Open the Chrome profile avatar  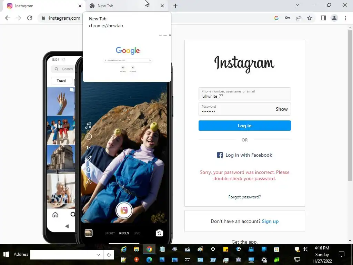[x=334, y=18]
